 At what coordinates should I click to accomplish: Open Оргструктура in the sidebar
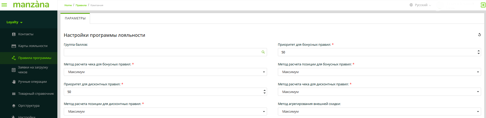tap(29, 106)
